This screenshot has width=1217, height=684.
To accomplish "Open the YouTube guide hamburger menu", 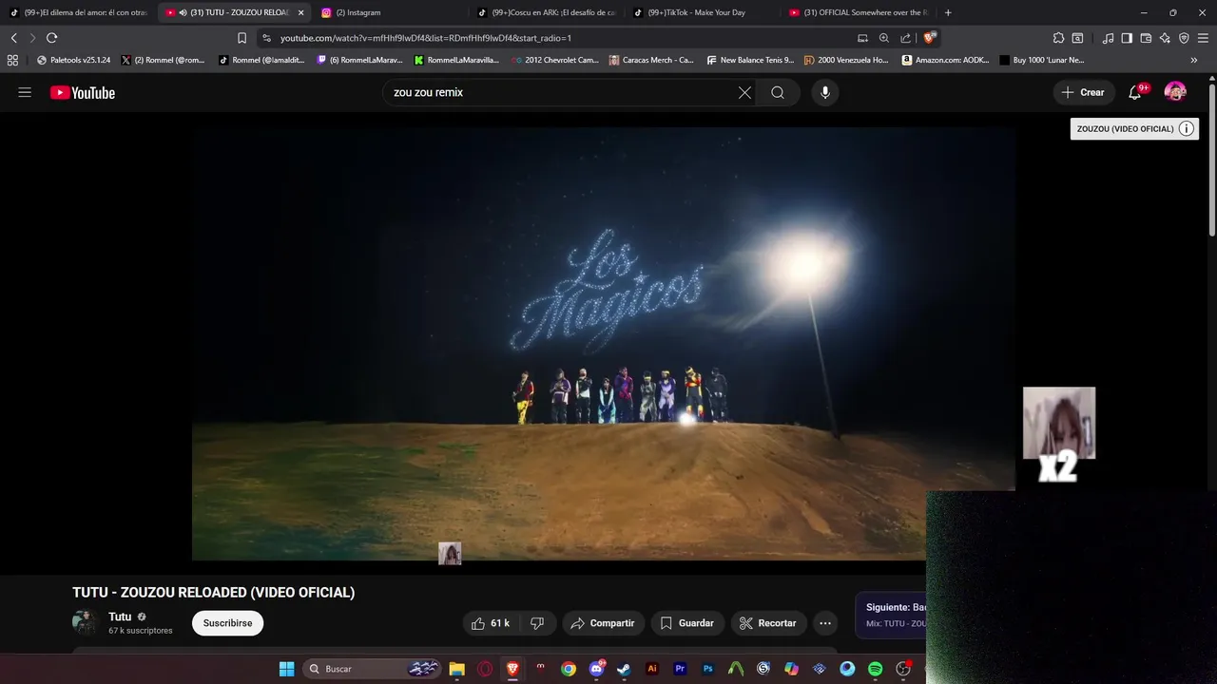I will (x=25, y=92).
